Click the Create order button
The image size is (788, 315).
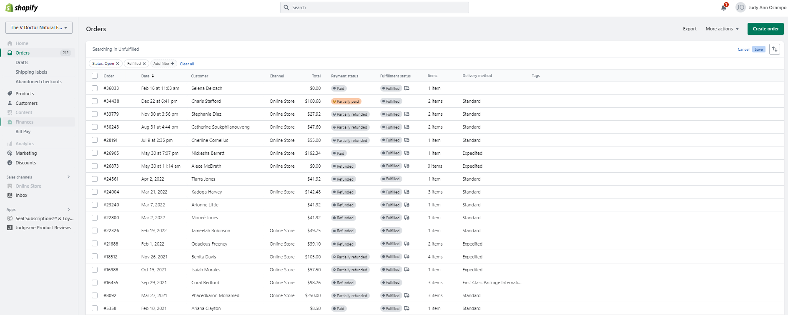(765, 29)
